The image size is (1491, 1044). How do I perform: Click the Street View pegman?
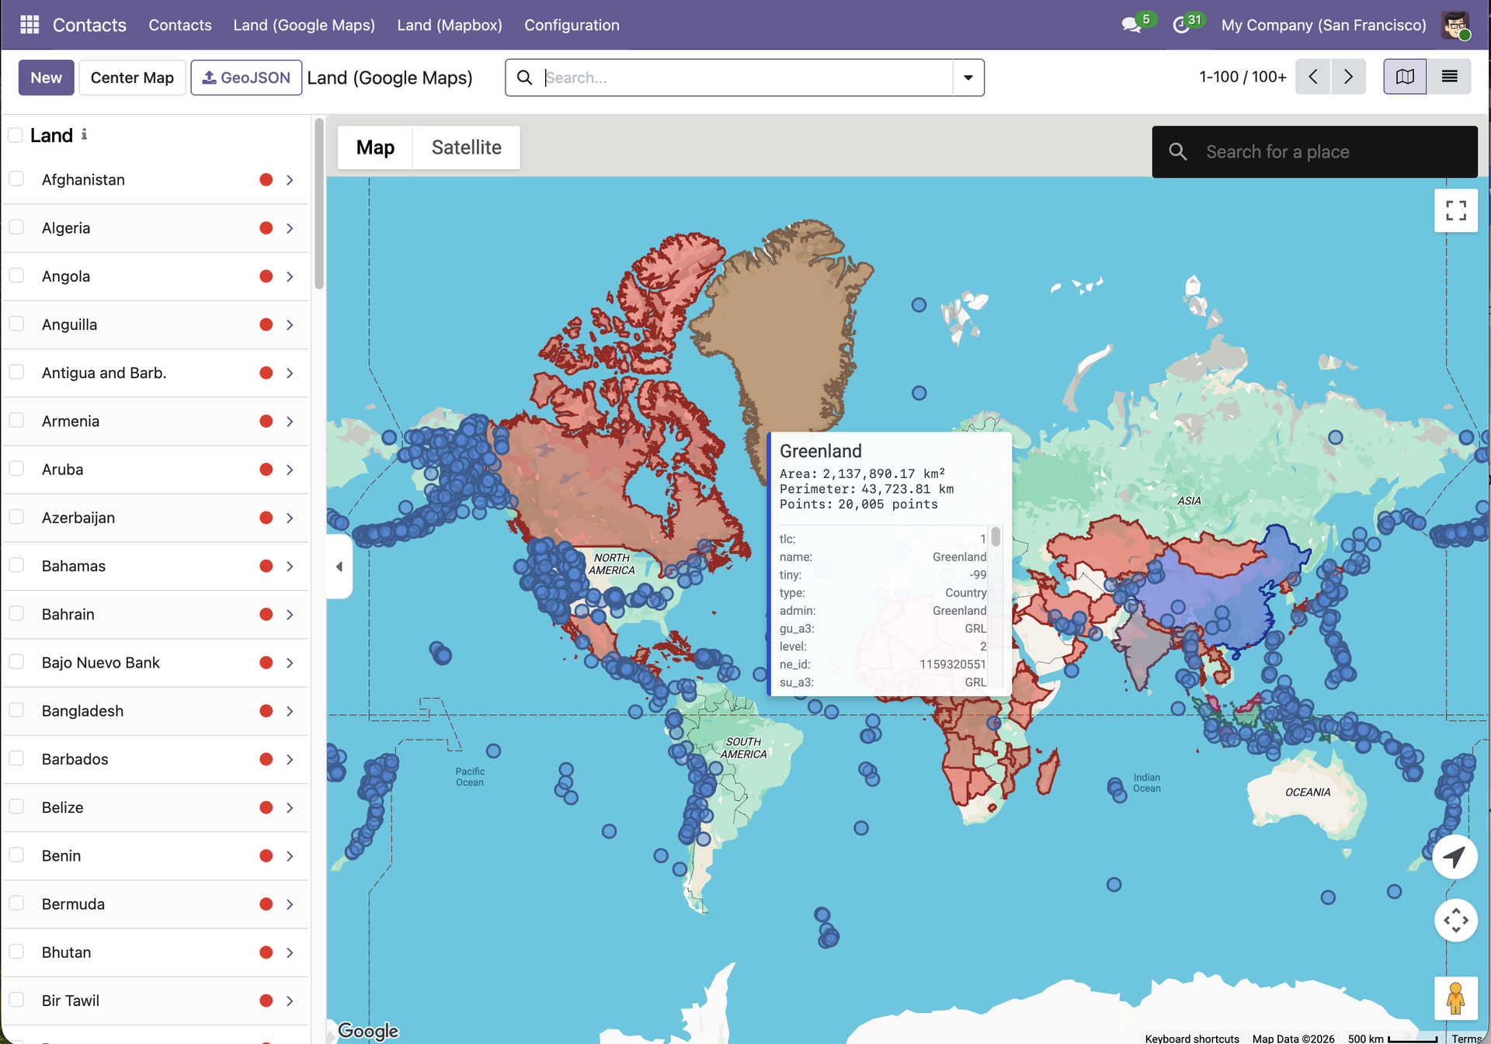pyautogui.click(x=1456, y=998)
